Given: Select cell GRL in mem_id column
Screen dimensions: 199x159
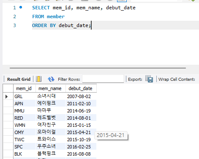Looking at the screenshot, I should 25,96.
